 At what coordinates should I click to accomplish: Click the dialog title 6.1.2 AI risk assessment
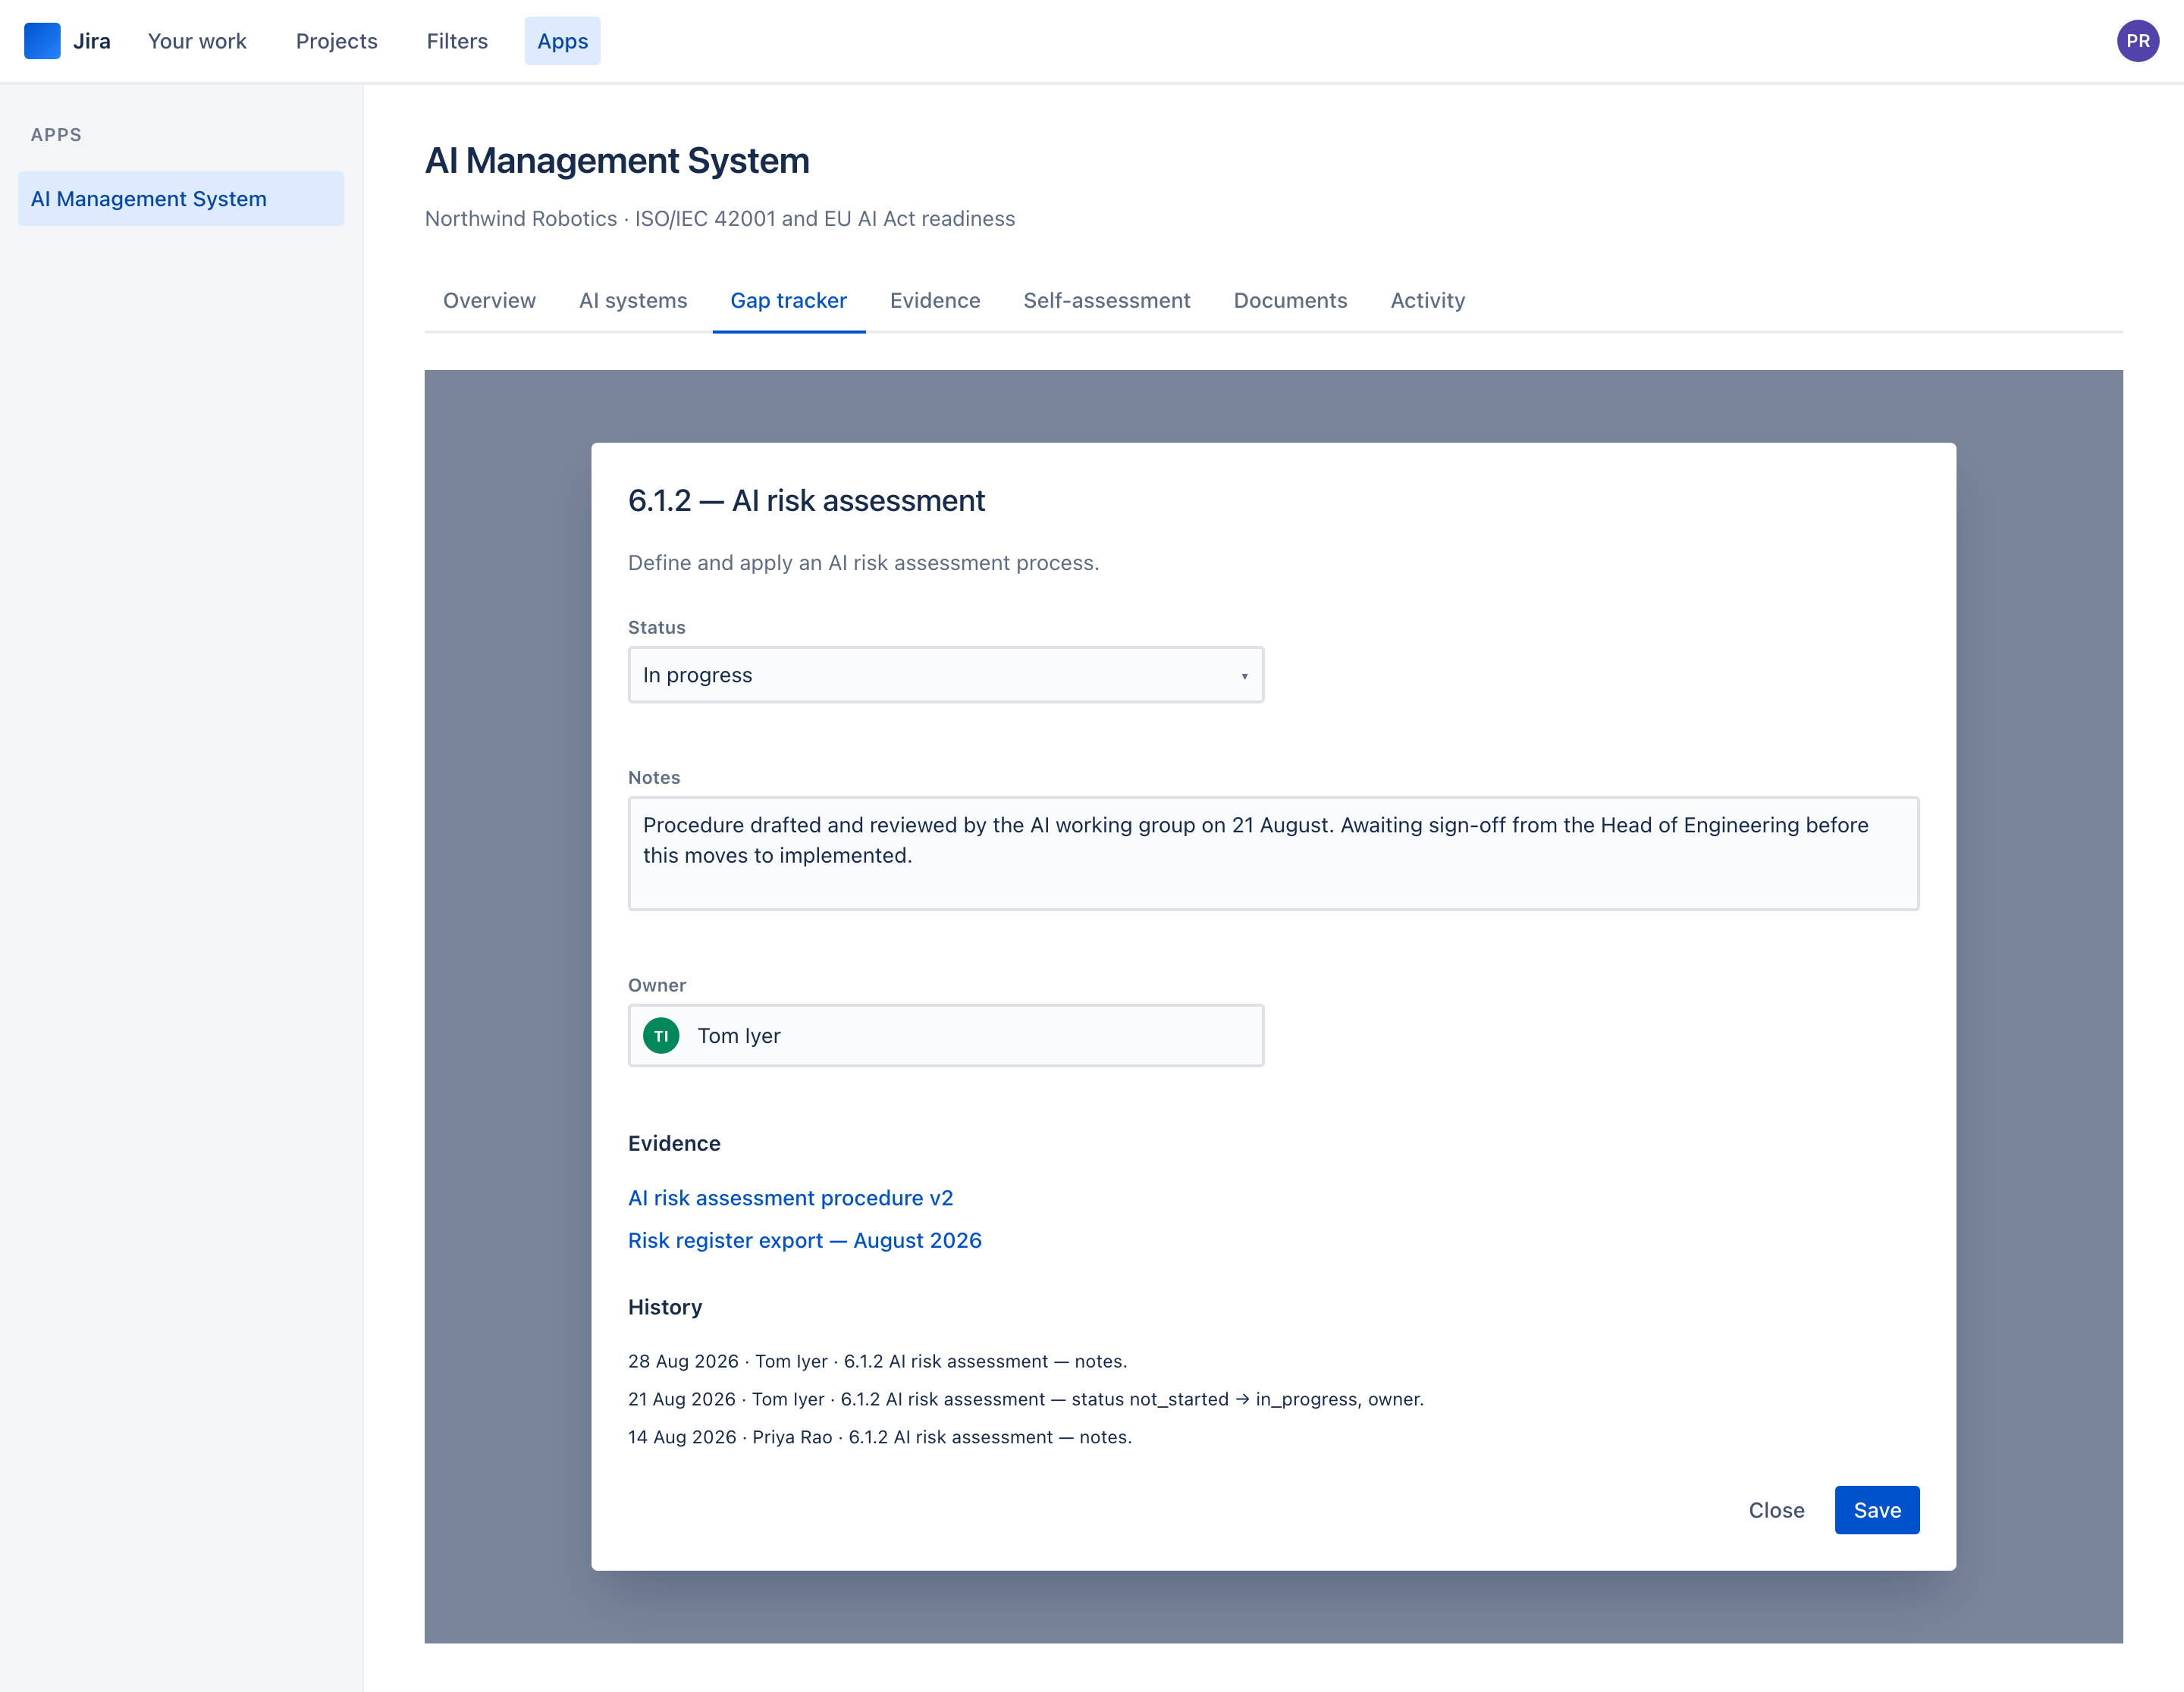click(x=806, y=500)
